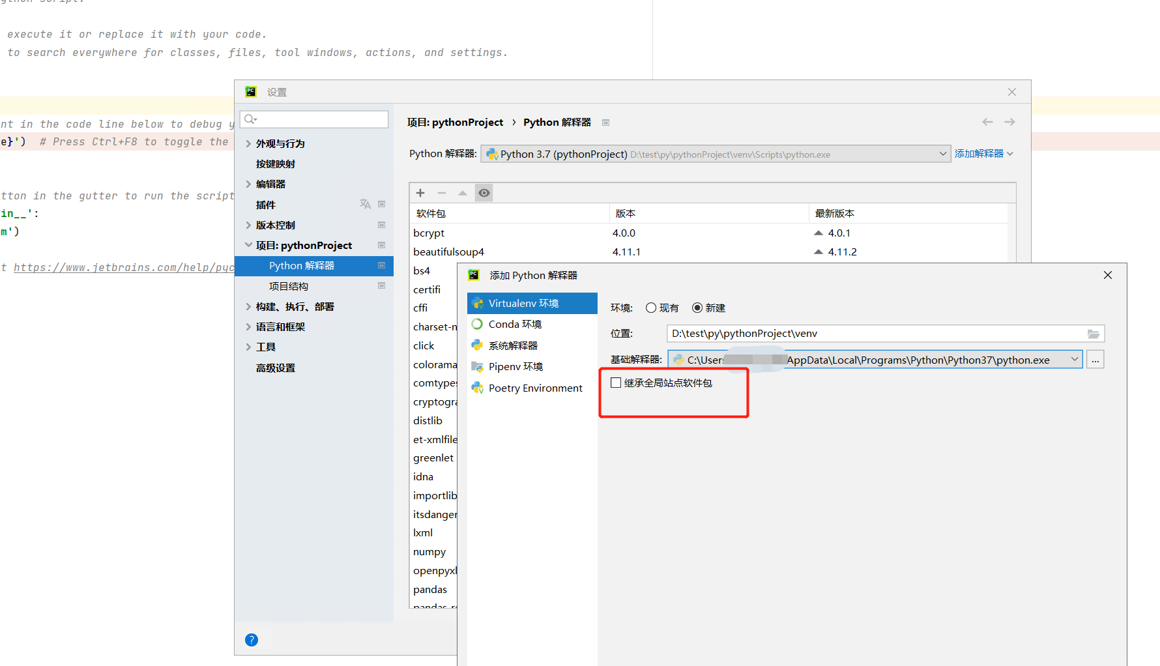
Task: Enable 继承全局站点软件包 checkbox
Action: pyautogui.click(x=616, y=383)
